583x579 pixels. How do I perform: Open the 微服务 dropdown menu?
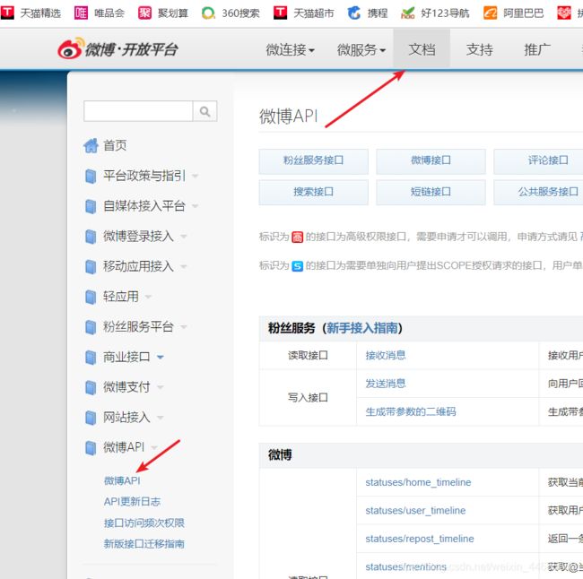click(x=361, y=49)
